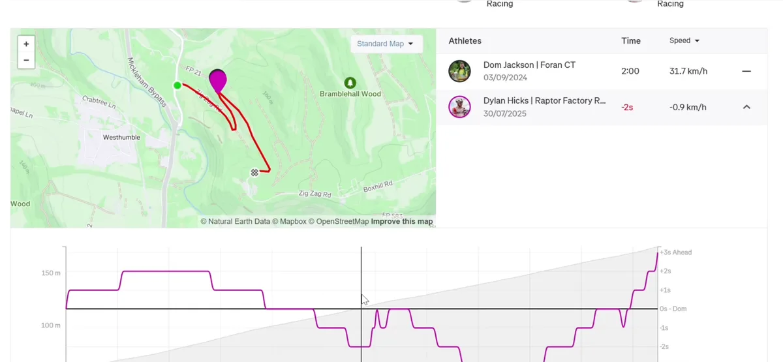783x362 pixels.
Task: Zoom in on the map
Action: (26, 44)
